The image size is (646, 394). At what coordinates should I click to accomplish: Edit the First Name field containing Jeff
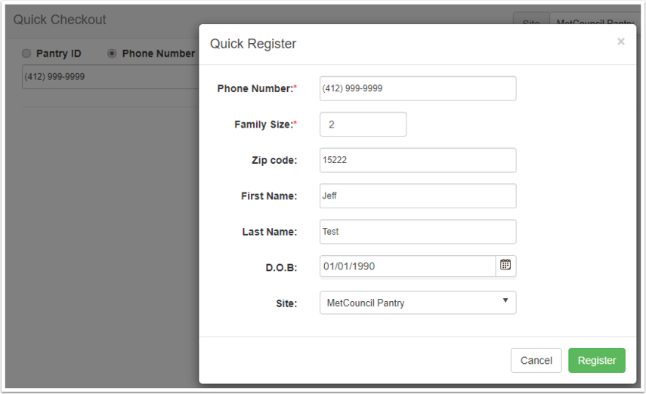point(418,196)
